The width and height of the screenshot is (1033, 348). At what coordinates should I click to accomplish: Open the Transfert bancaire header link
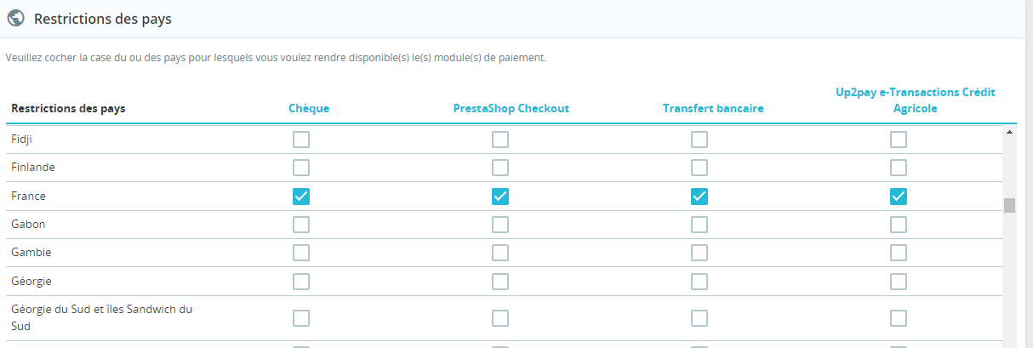pos(713,108)
